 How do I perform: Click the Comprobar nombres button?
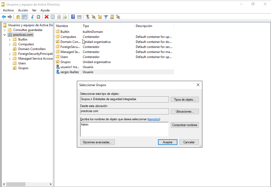(185, 125)
